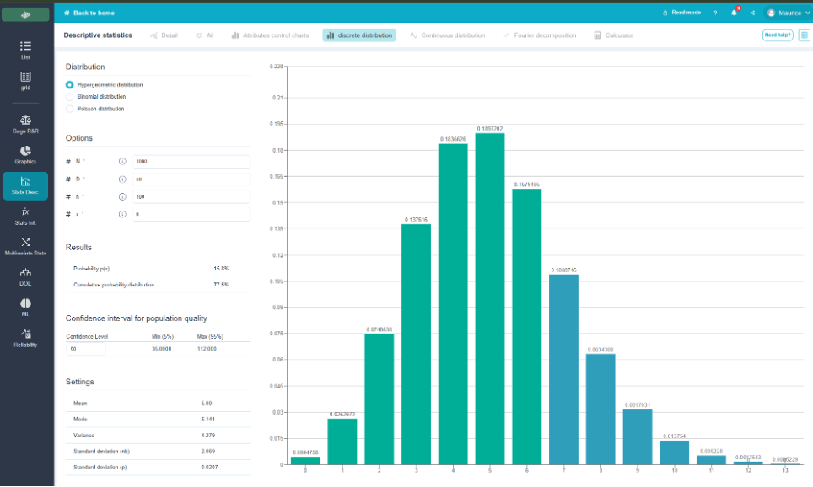Click info icon next to N field

coord(122,162)
